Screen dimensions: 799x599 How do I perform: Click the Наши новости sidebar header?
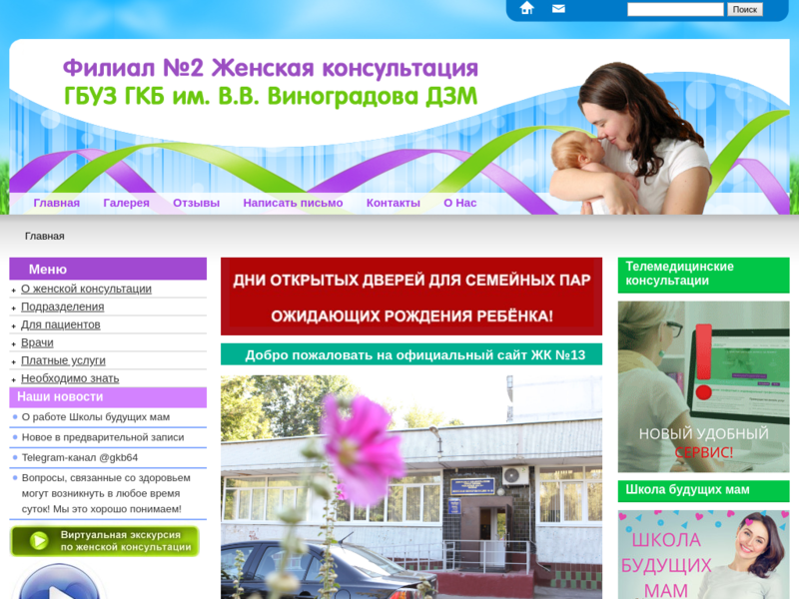tap(108, 396)
